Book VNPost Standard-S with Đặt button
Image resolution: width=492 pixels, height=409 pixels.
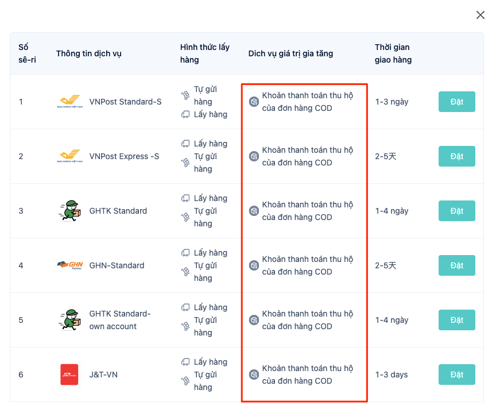pos(457,102)
